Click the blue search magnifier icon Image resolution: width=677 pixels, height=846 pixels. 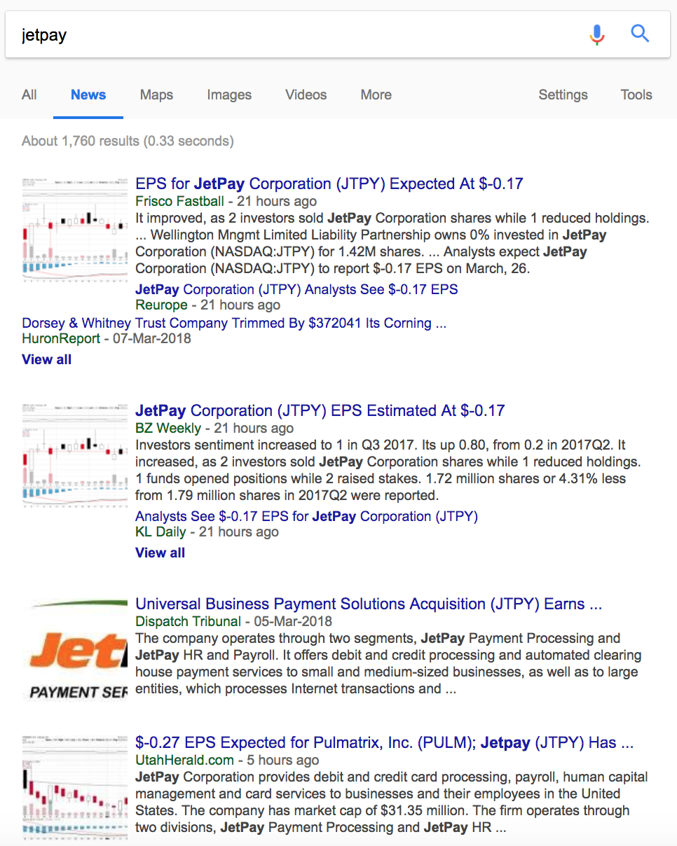[640, 34]
